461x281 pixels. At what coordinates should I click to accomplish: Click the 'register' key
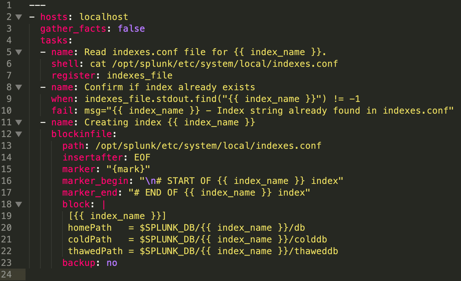[x=73, y=75]
